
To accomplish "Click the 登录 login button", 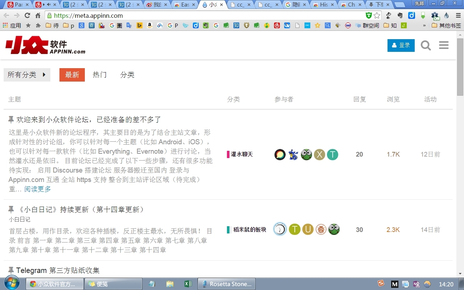I will pos(401,45).
